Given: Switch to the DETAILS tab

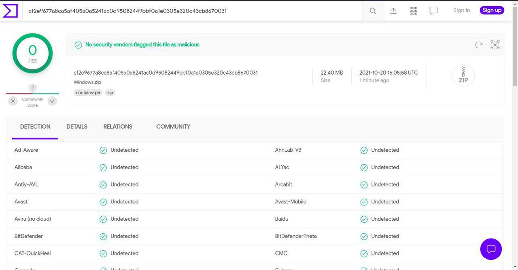Looking at the screenshot, I should (x=77, y=127).
